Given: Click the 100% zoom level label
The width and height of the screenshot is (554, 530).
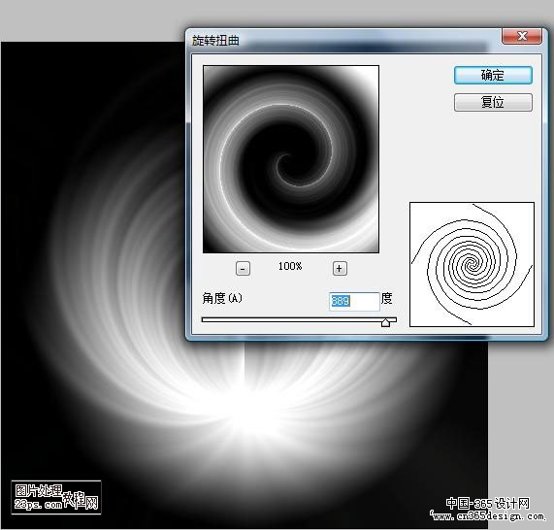Looking at the screenshot, I should pos(290,266).
